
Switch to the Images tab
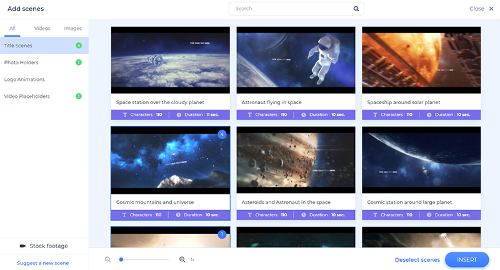point(72,29)
